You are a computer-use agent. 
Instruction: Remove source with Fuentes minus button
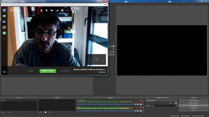point(43,112)
